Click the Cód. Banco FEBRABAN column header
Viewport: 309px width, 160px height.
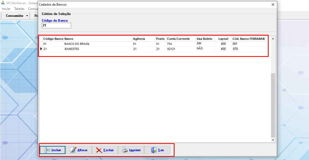pos(248,39)
